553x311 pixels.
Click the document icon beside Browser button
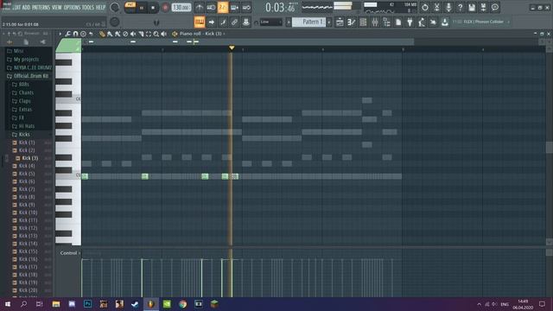click(x=398, y=22)
